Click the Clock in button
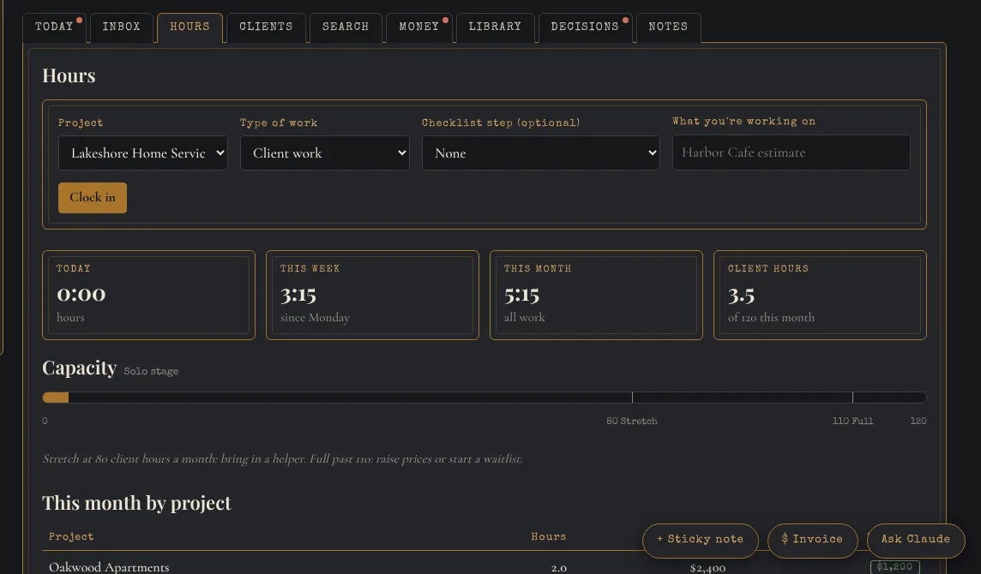 click(93, 198)
